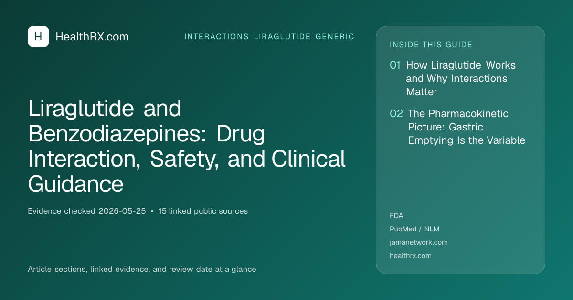Click the 'Liraglutide and Benzodiazepines' article headline

[x=187, y=146]
